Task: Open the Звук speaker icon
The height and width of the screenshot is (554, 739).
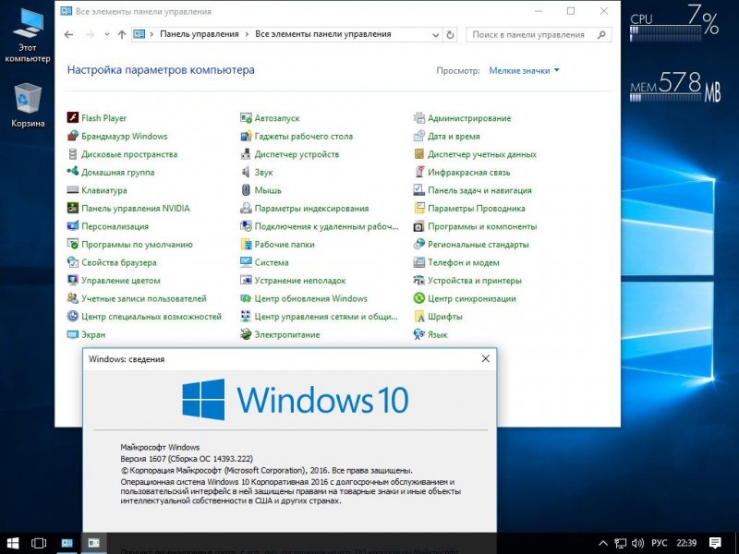Action: click(246, 172)
